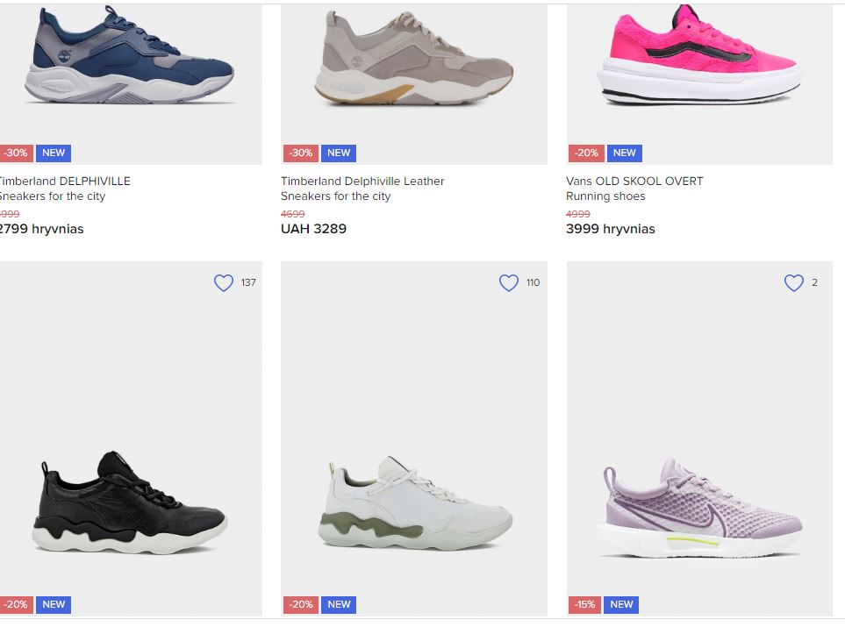
Task: Open the Vans OLD SKOOL OVERT link
Action: 634,181
